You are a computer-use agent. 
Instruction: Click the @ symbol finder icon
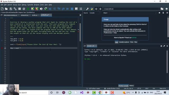point(24,9)
